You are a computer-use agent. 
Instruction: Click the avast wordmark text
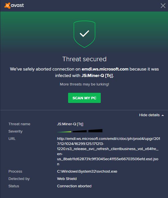17,5
